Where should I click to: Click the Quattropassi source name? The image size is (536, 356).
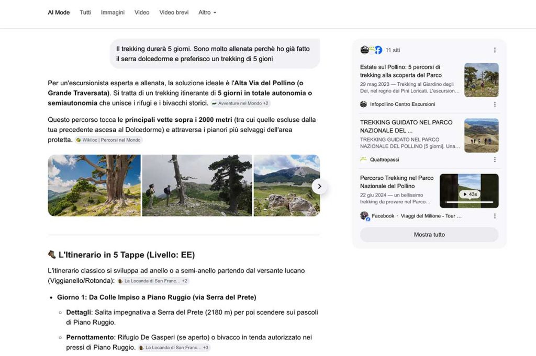point(384,159)
